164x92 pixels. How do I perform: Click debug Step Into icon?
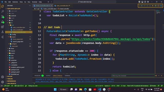click(147, 6)
